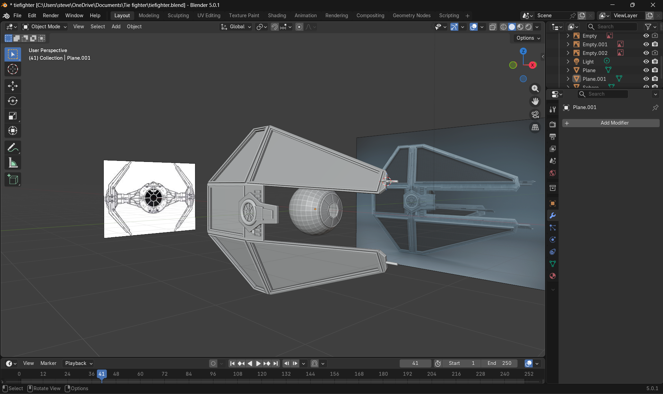Pick the Annotate pencil tool
This screenshot has width=663, height=394.
click(13, 148)
